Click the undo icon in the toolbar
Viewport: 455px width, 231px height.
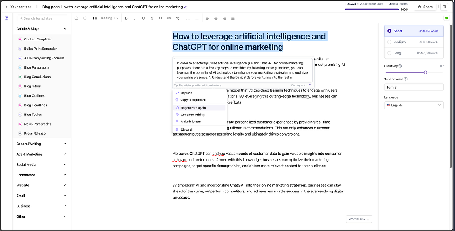[x=76, y=18]
